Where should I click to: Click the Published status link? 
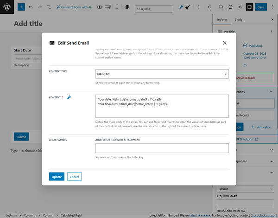pyautogui.click(x=255, y=45)
